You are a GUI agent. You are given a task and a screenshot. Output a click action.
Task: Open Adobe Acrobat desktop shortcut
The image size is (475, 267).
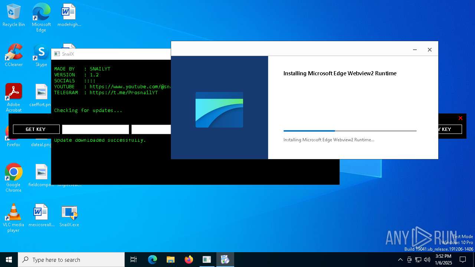point(14,98)
